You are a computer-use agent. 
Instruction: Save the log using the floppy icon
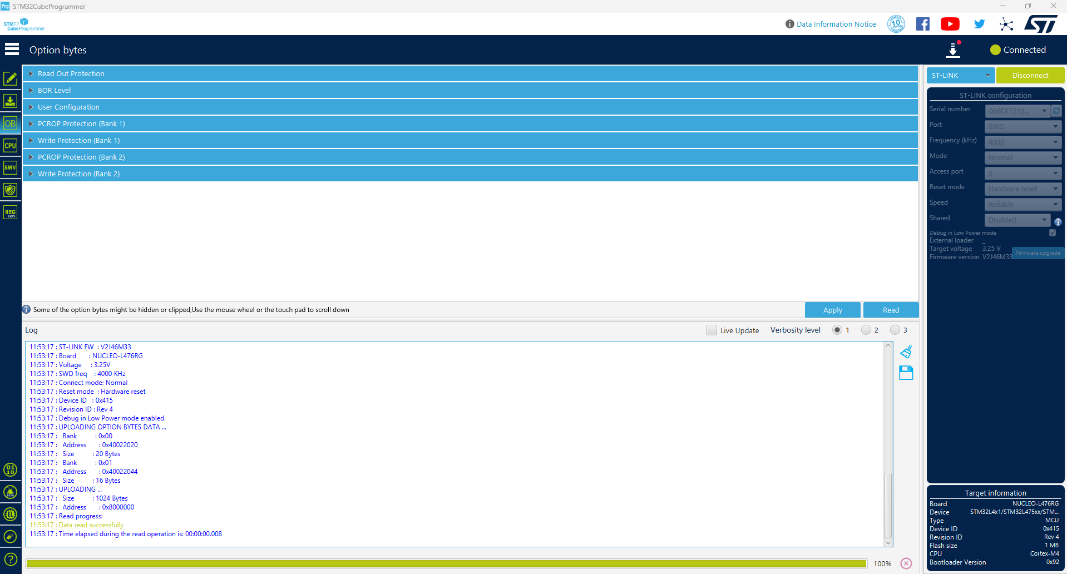906,373
